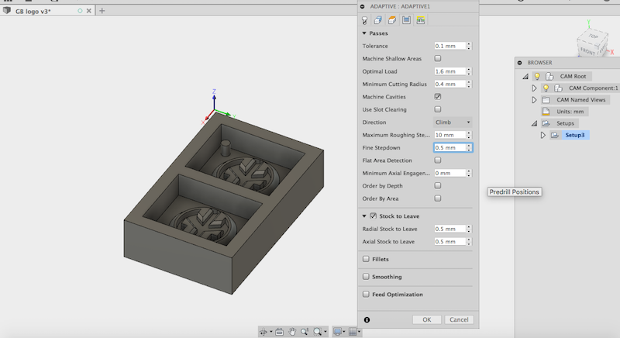Enable Flat Area Detection checkbox
Screen dimensions: 620x338
[x=438, y=160]
